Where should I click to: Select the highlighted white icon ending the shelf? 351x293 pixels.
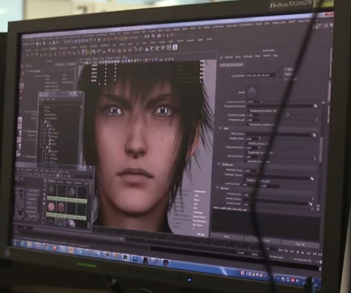pyautogui.click(x=175, y=47)
